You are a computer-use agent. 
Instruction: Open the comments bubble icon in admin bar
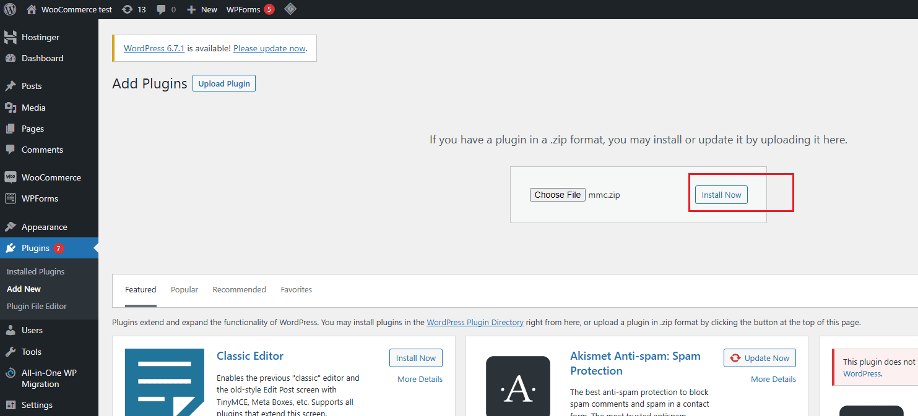click(x=162, y=9)
